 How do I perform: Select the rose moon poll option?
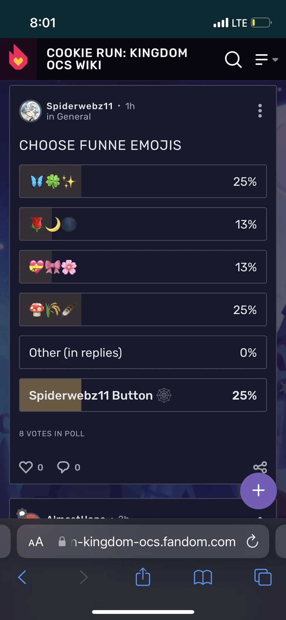coord(143,224)
